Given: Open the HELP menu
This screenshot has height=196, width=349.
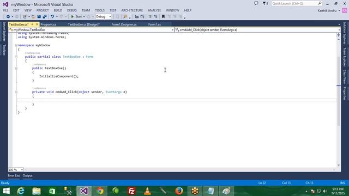Looking at the screenshot, I should pos(188,10).
